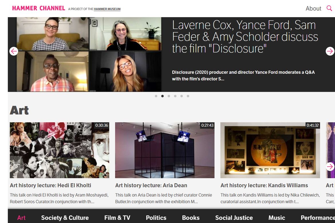The image size is (335, 223).
Task: Select sixth carousel dot
Action: pyautogui.click(x=188, y=96)
